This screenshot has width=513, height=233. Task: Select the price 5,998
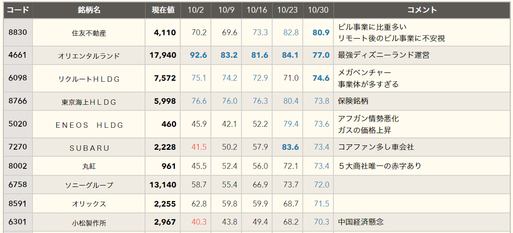[x=165, y=101]
